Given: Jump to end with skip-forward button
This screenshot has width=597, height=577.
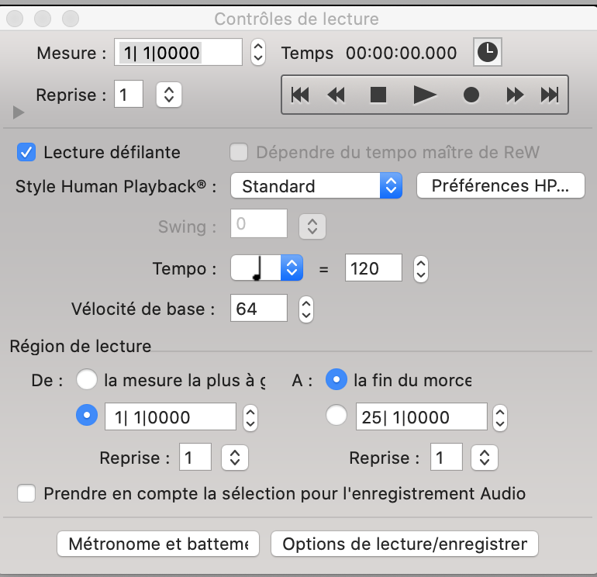Looking at the screenshot, I should point(550,95).
